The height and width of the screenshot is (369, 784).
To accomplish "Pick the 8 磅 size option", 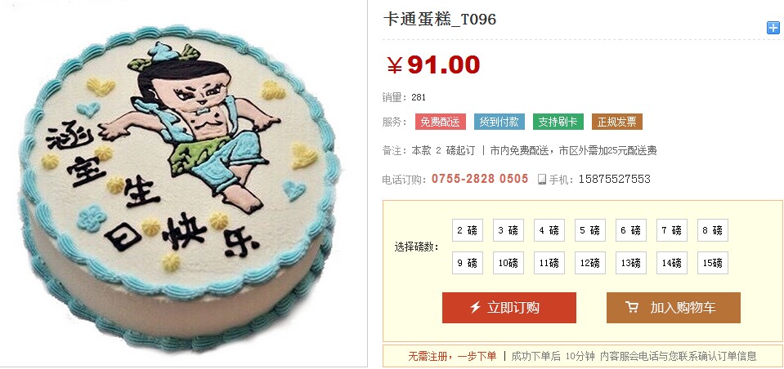I will tap(713, 230).
